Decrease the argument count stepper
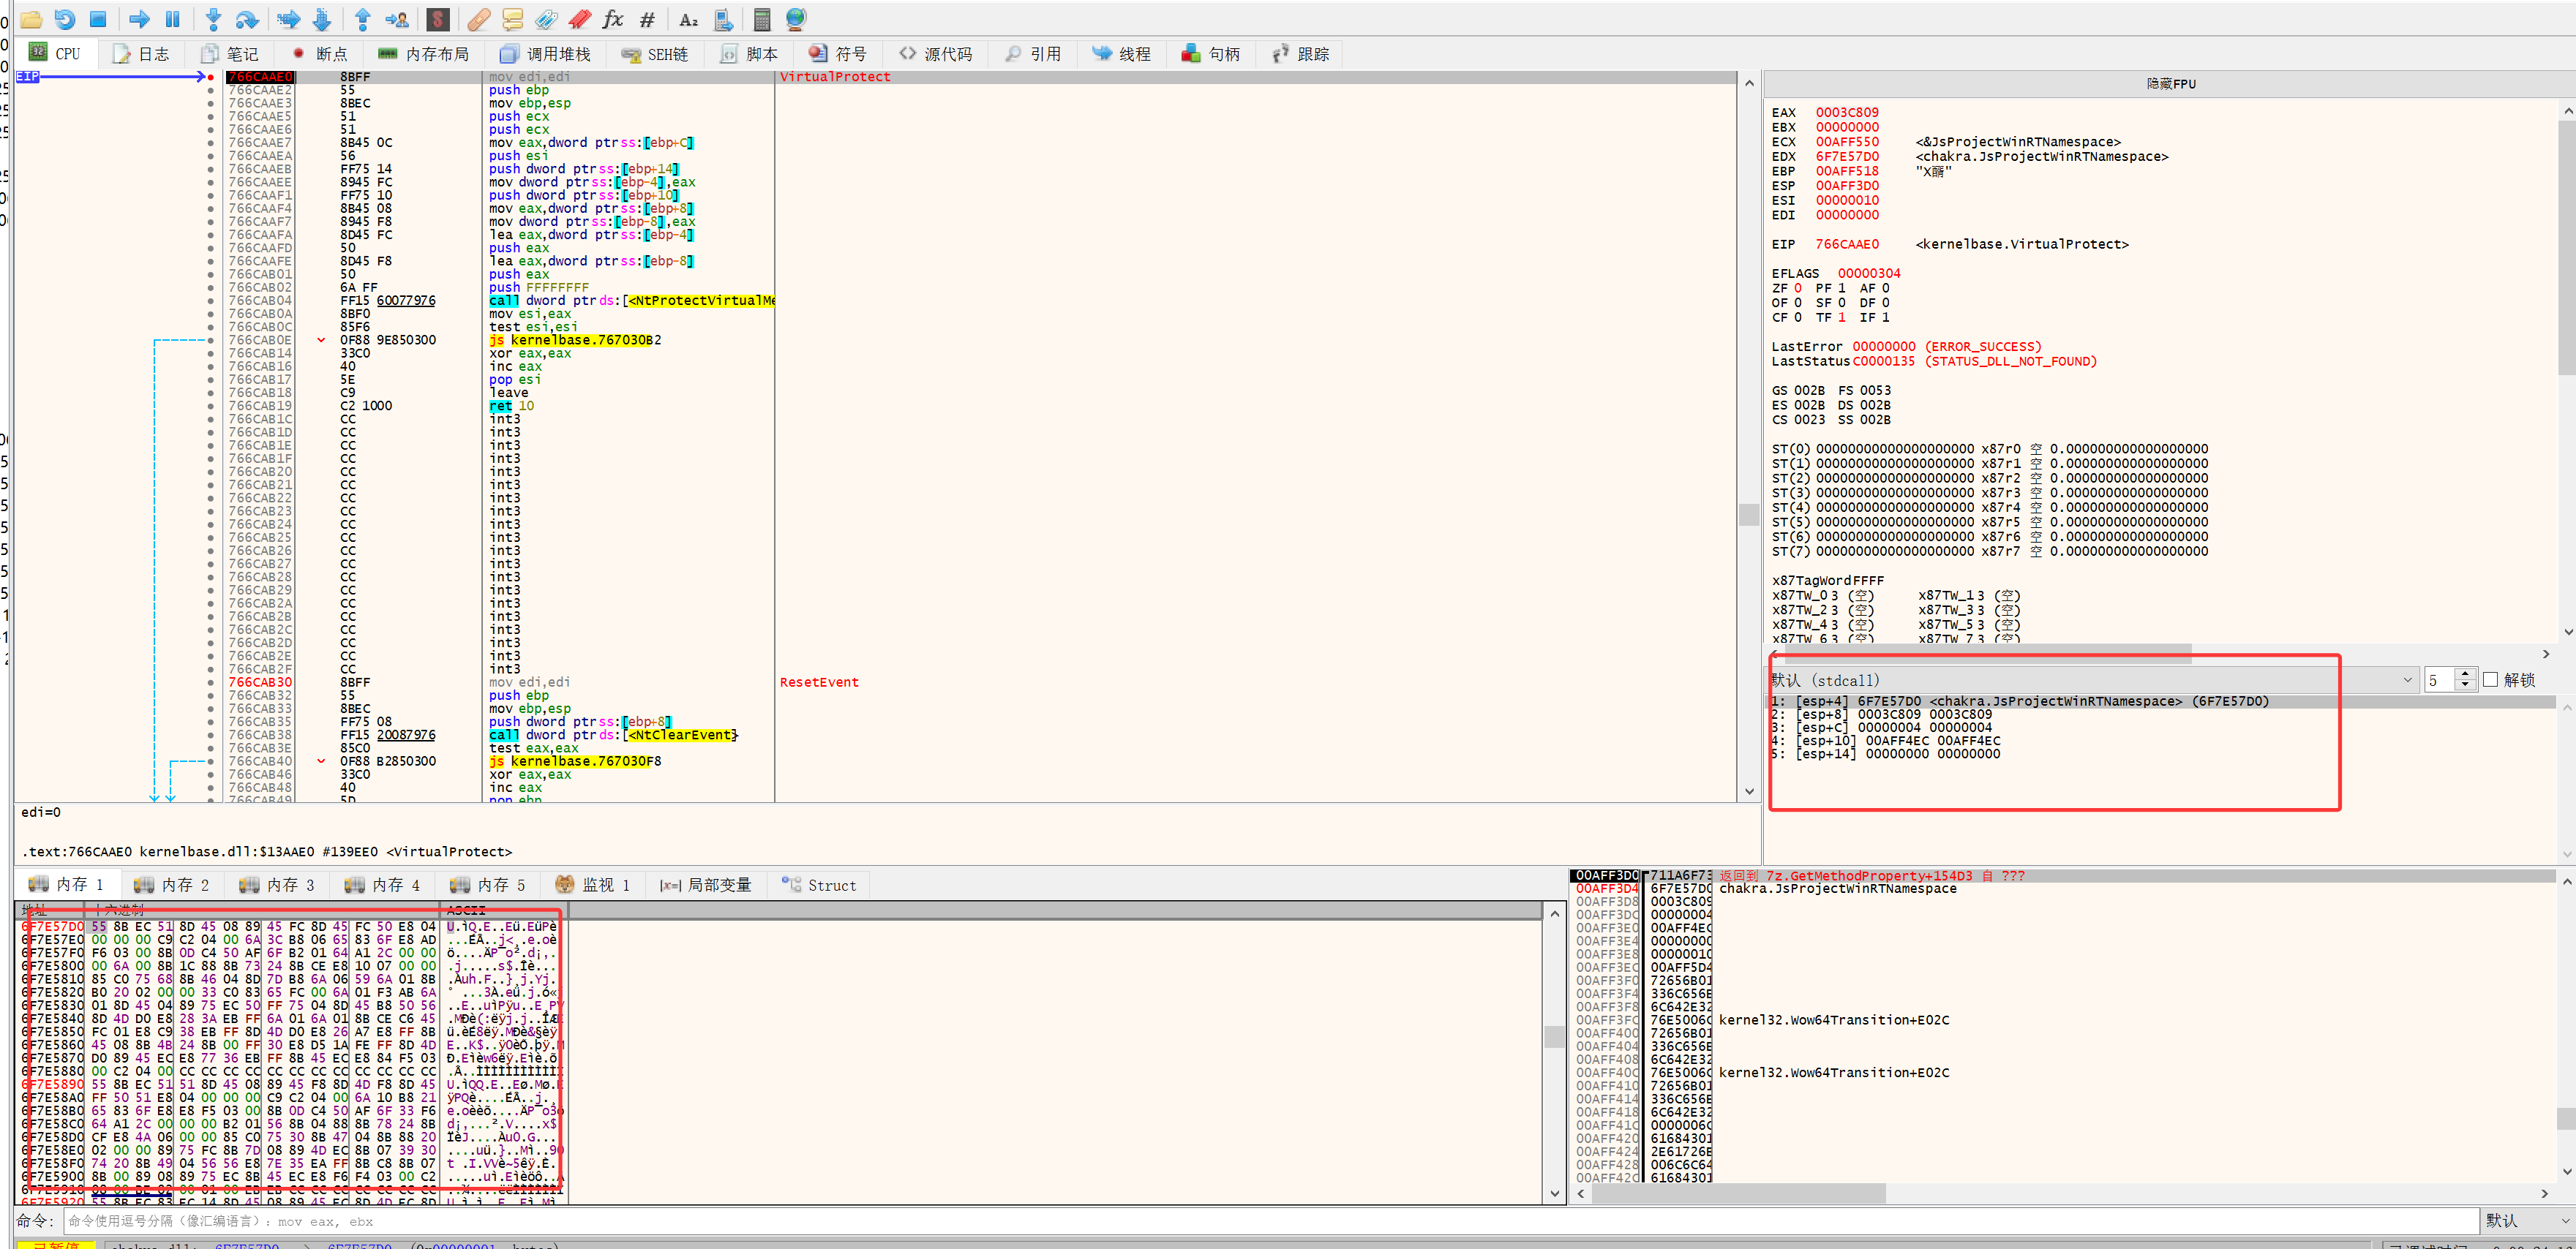The height and width of the screenshot is (1249, 2576). click(x=2464, y=685)
